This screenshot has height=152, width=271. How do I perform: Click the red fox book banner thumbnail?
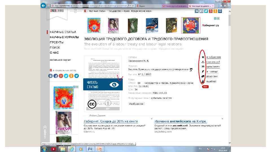click(x=152, y=26)
